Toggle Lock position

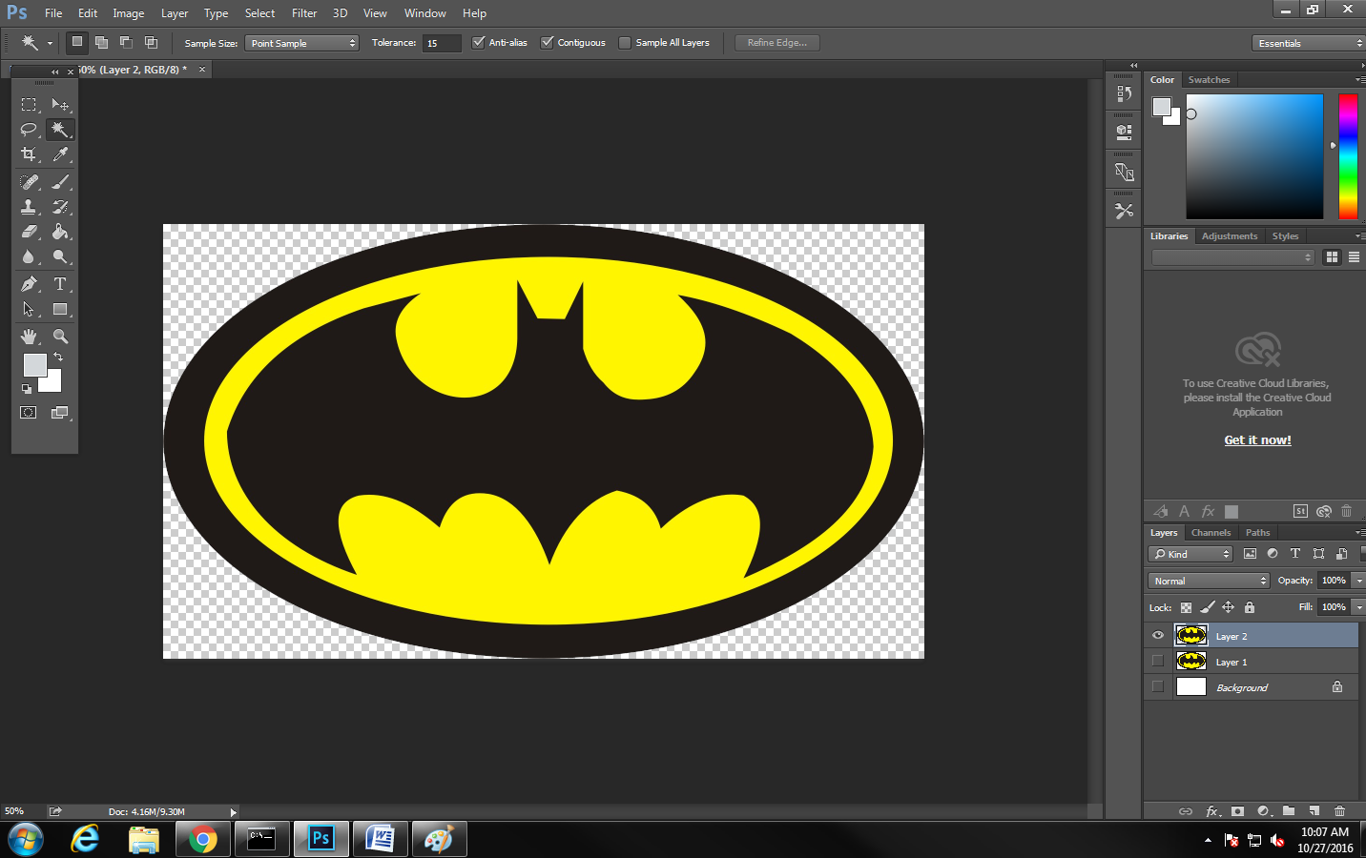tap(1229, 607)
